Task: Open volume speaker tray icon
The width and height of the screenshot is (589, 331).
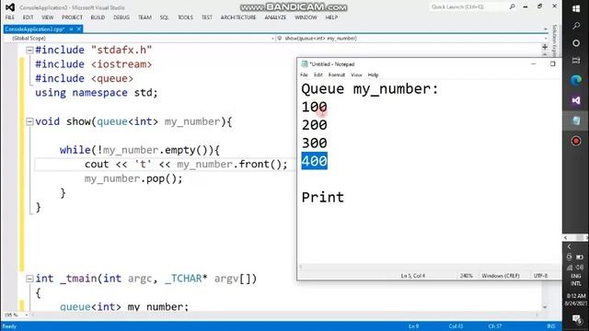Action: [580, 268]
